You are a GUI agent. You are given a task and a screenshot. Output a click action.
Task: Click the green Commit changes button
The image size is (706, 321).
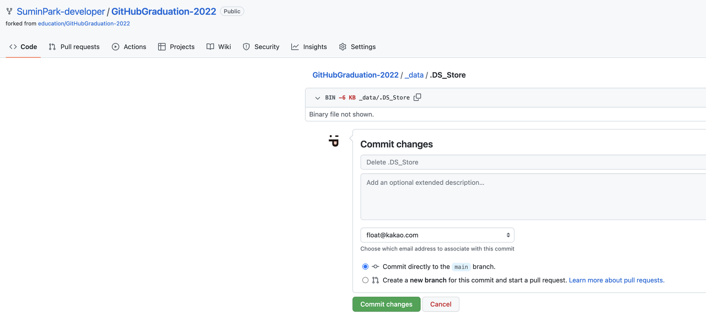387,304
